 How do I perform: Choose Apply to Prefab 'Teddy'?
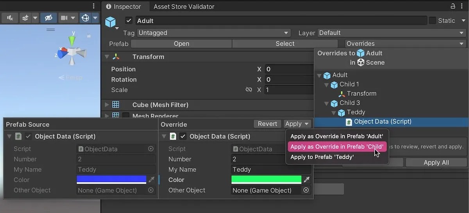click(322, 157)
